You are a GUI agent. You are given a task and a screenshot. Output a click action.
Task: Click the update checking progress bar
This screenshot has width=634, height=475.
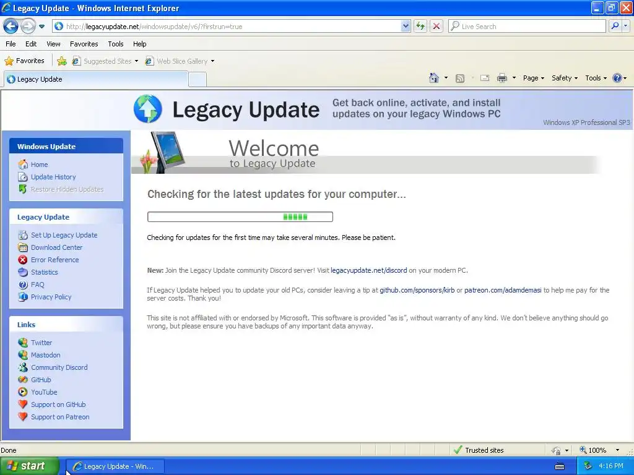(240, 217)
